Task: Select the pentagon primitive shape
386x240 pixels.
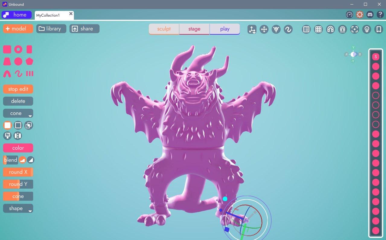Action: pyautogui.click(x=29, y=62)
